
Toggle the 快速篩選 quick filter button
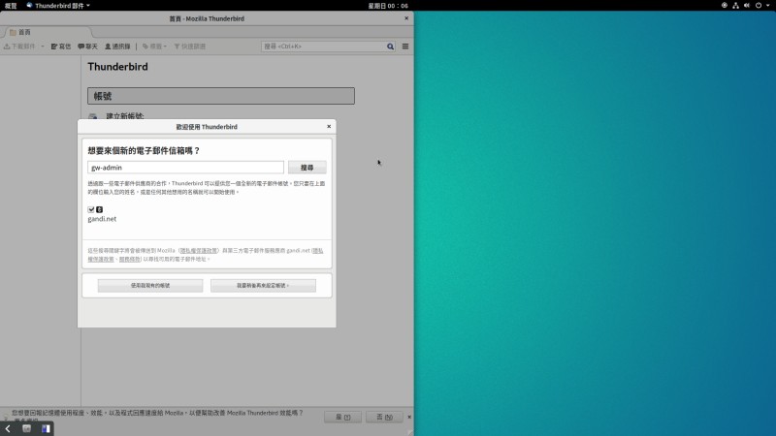click(x=189, y=47)
